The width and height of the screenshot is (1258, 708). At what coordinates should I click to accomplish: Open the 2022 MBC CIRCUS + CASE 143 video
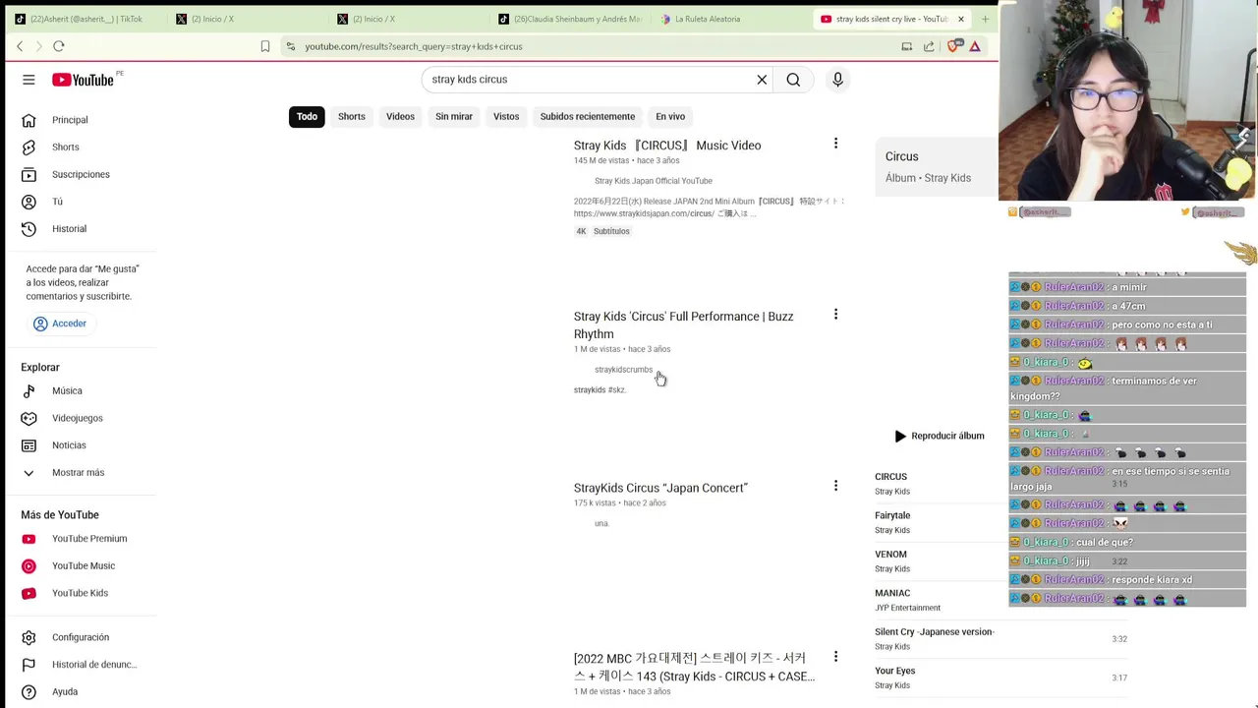click(x=694, y=667)
